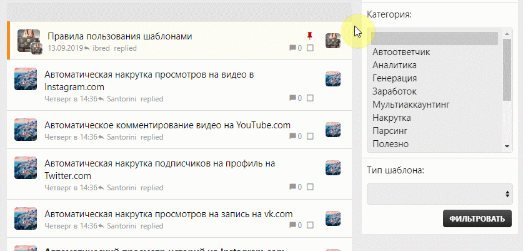Tick checkbox for Правила пользования шаблонами thread
Viewport: 523px width, 251px height.
pyautogui.click(x=310, y=48)
